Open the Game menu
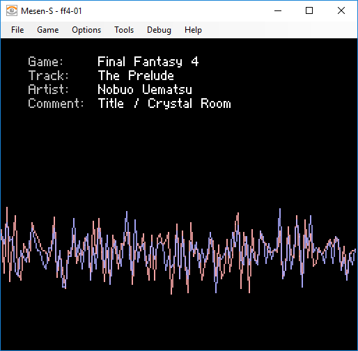Viewport: 358px width, 351px height. 48,30
